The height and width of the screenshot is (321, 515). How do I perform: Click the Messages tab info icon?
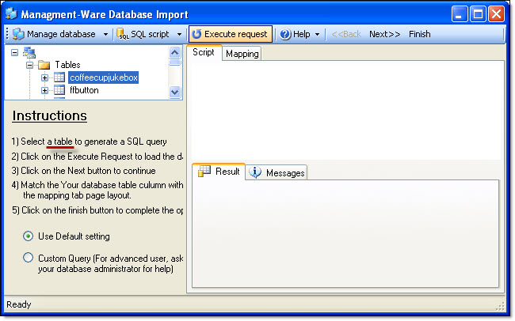(255, 172)
